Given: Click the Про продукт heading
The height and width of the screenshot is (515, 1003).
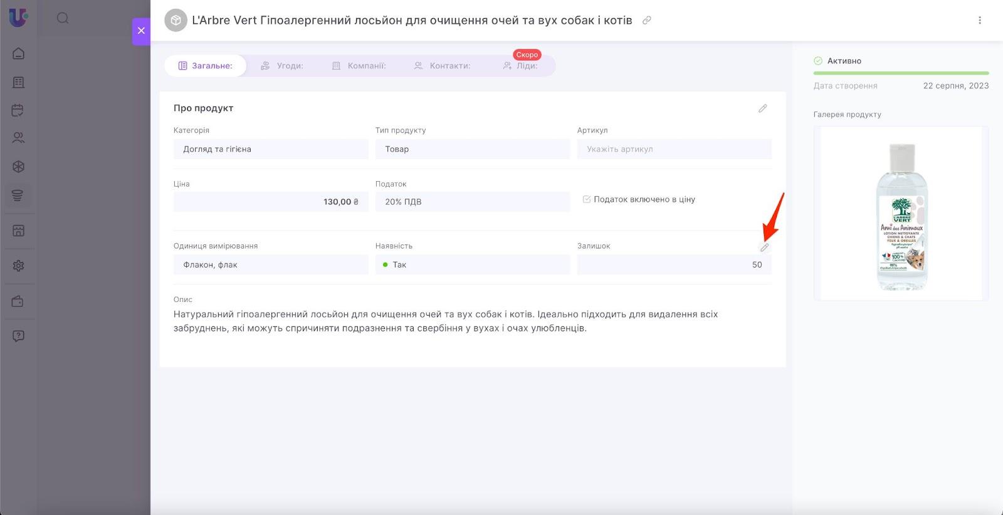Looking at the screenshot, I should pyautogui.click(x=203, y=108).
